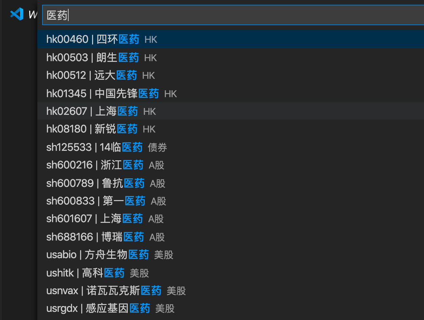Choose ushitk 高科医药 美股 row
This screenshot has width=424, height=320.
(231, 272)
